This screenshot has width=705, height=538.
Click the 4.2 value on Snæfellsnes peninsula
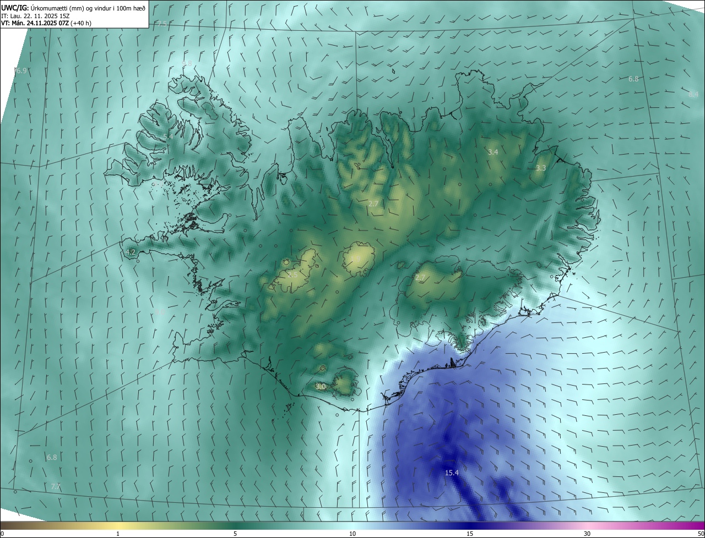coord(131,252)
